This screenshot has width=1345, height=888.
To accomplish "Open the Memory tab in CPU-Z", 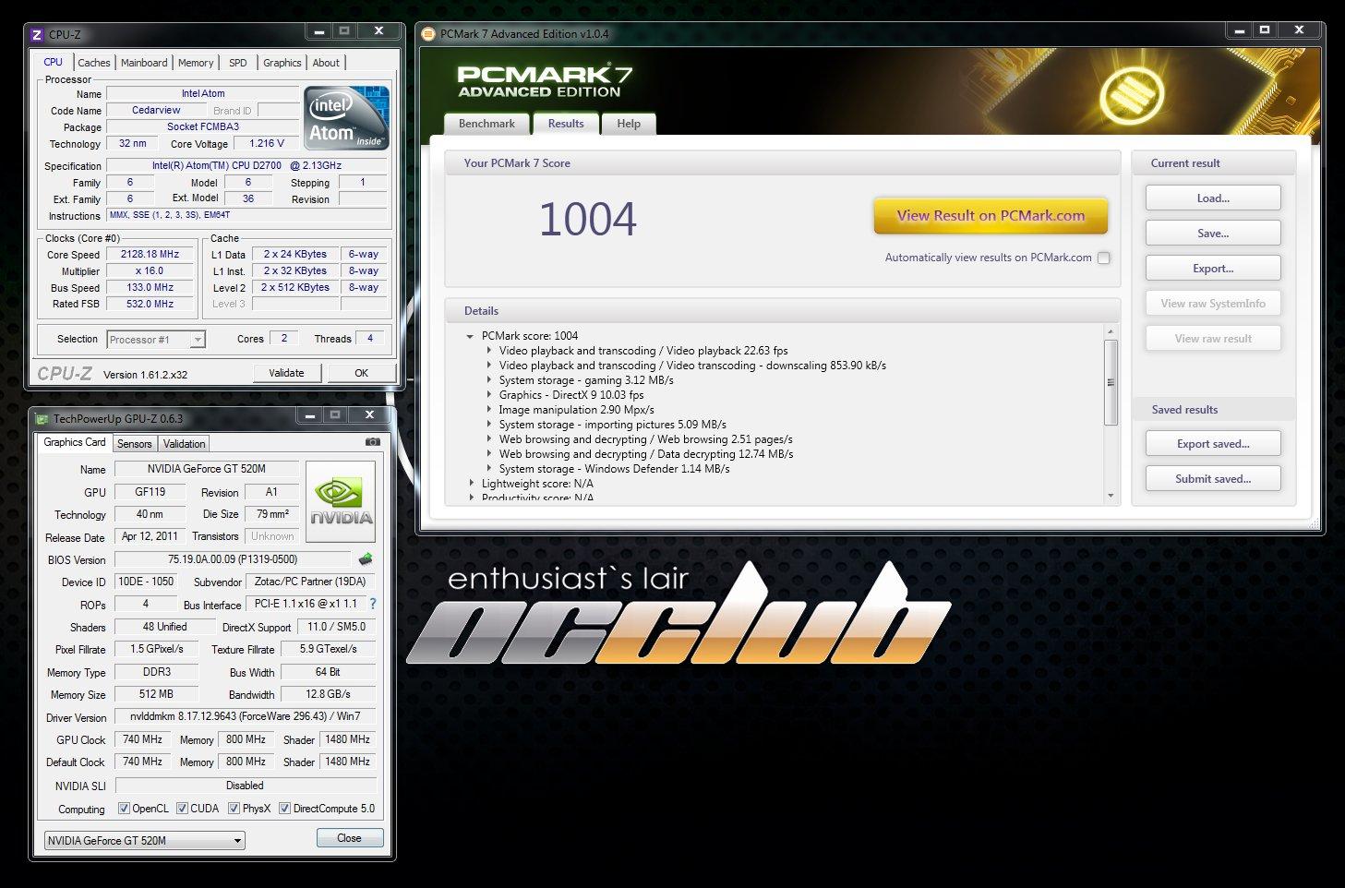I will point(196,63).
